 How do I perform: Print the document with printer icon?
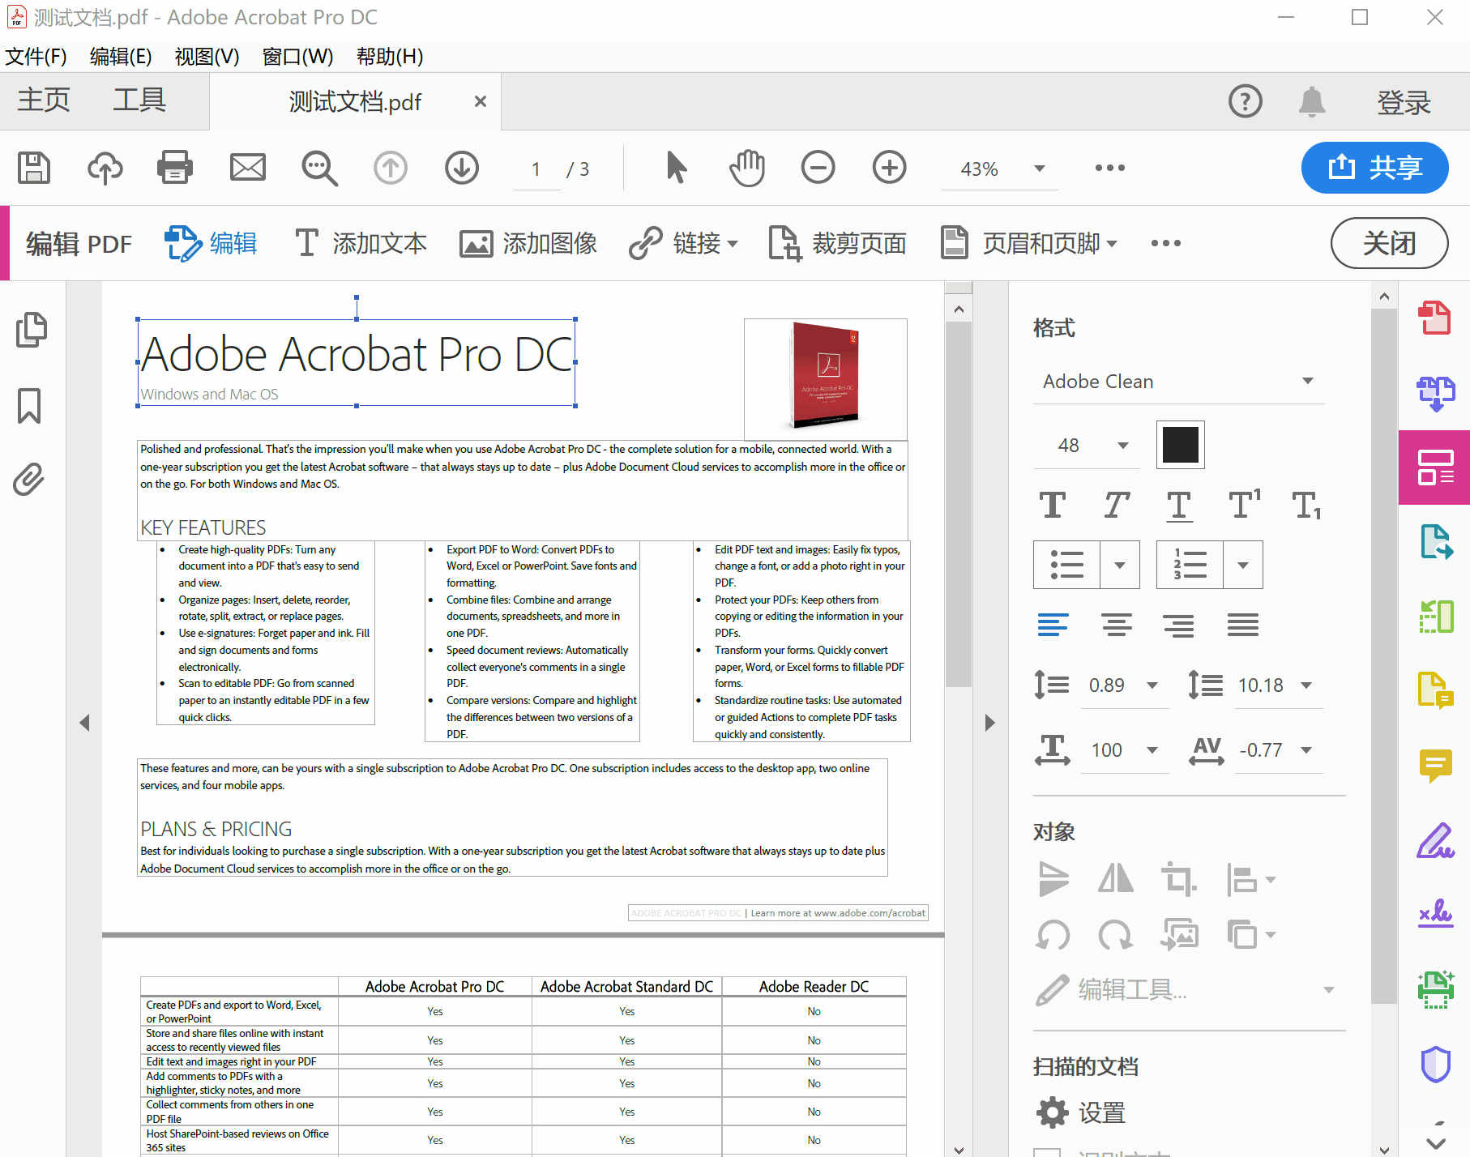click(175, 169)
